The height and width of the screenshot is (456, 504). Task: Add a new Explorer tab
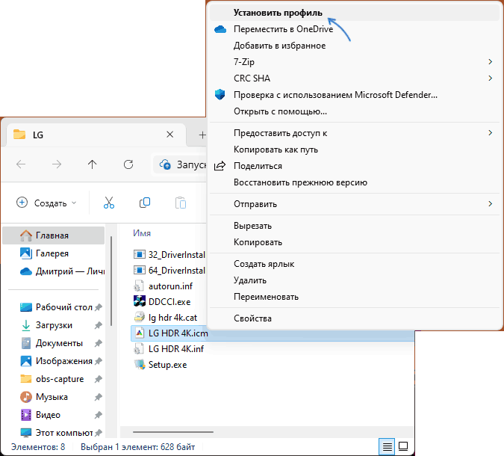[202, 135]
